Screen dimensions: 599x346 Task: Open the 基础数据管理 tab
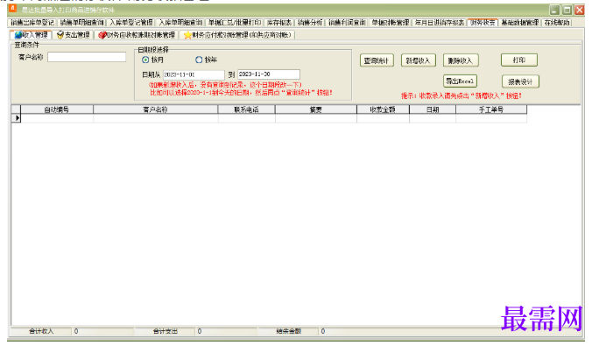519,23
